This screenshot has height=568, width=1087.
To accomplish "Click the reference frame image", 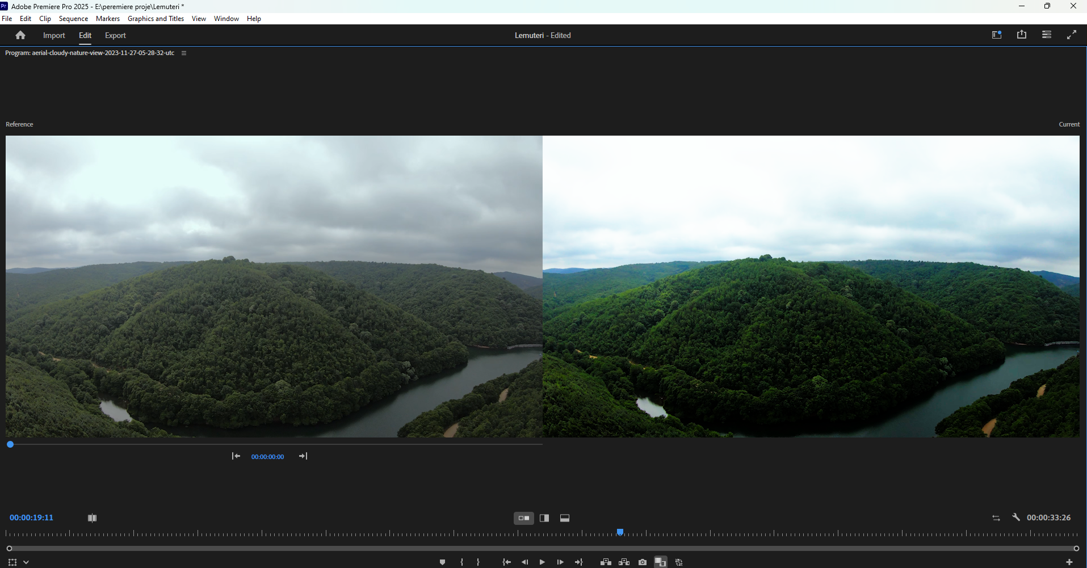I will pyautogui.click(x=274, y=286).
